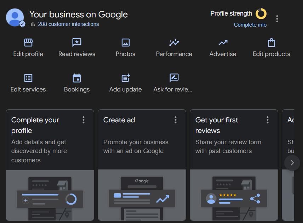
Task: Click the Edit profile storefront icon
Action: pyautogui.click(x=28, y=43)
